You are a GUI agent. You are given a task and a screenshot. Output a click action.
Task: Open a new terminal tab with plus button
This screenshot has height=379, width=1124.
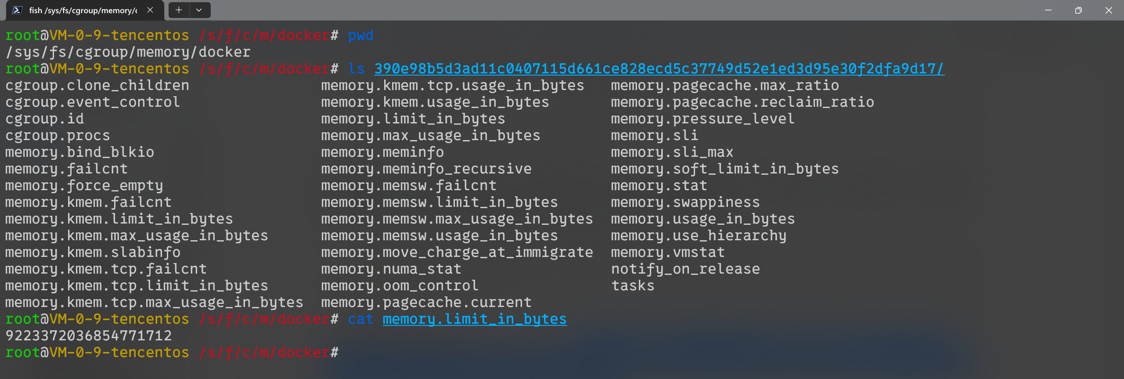(x=179, y=10)
